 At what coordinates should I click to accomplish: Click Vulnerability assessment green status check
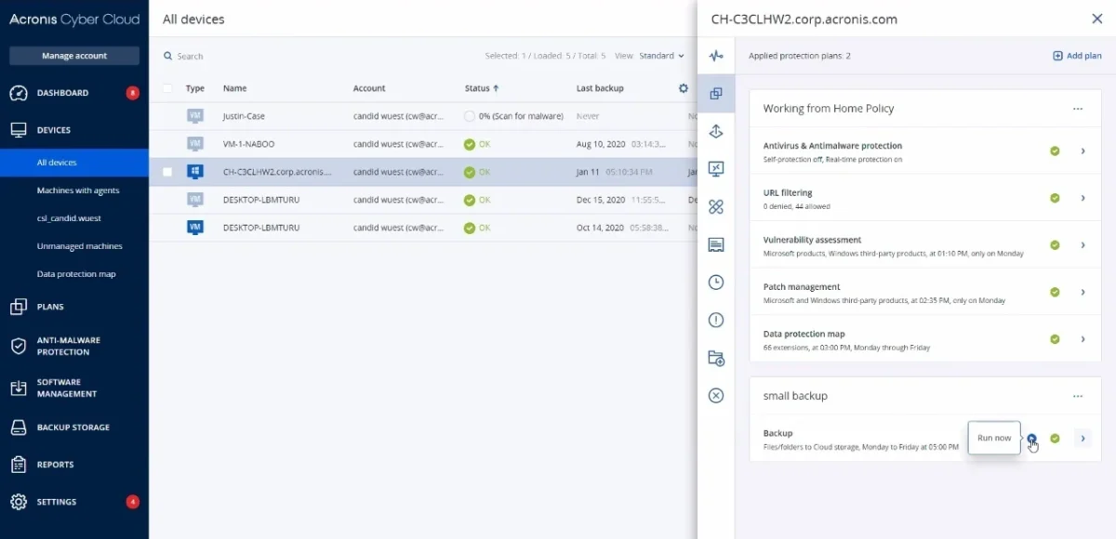[x=1055, y=245]
